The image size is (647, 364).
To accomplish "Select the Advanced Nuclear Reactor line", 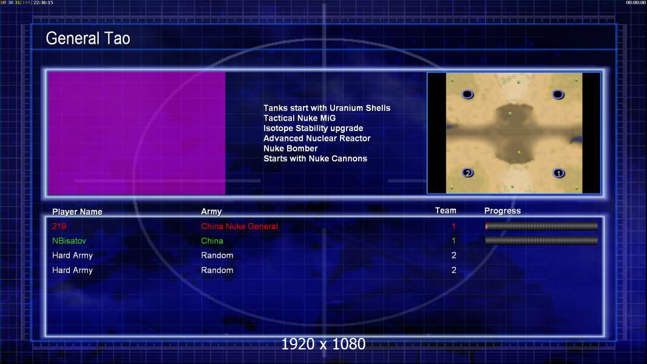I will [x=317, y=138].
